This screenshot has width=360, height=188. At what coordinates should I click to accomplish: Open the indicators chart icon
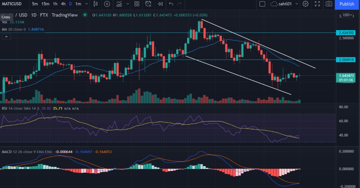119,4
